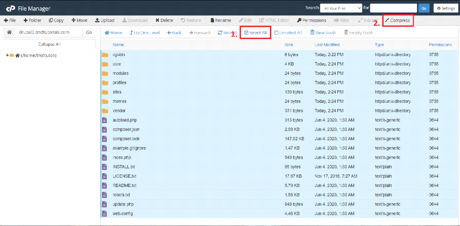Sort by the Name column header

coord(118,45)
